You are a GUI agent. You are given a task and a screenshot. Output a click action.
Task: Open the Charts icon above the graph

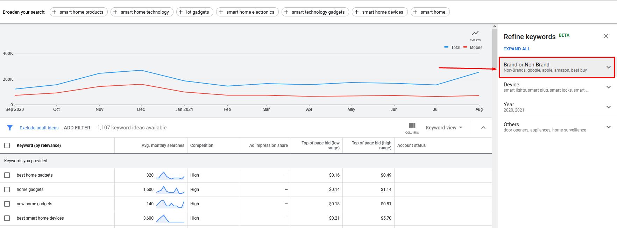475,34
